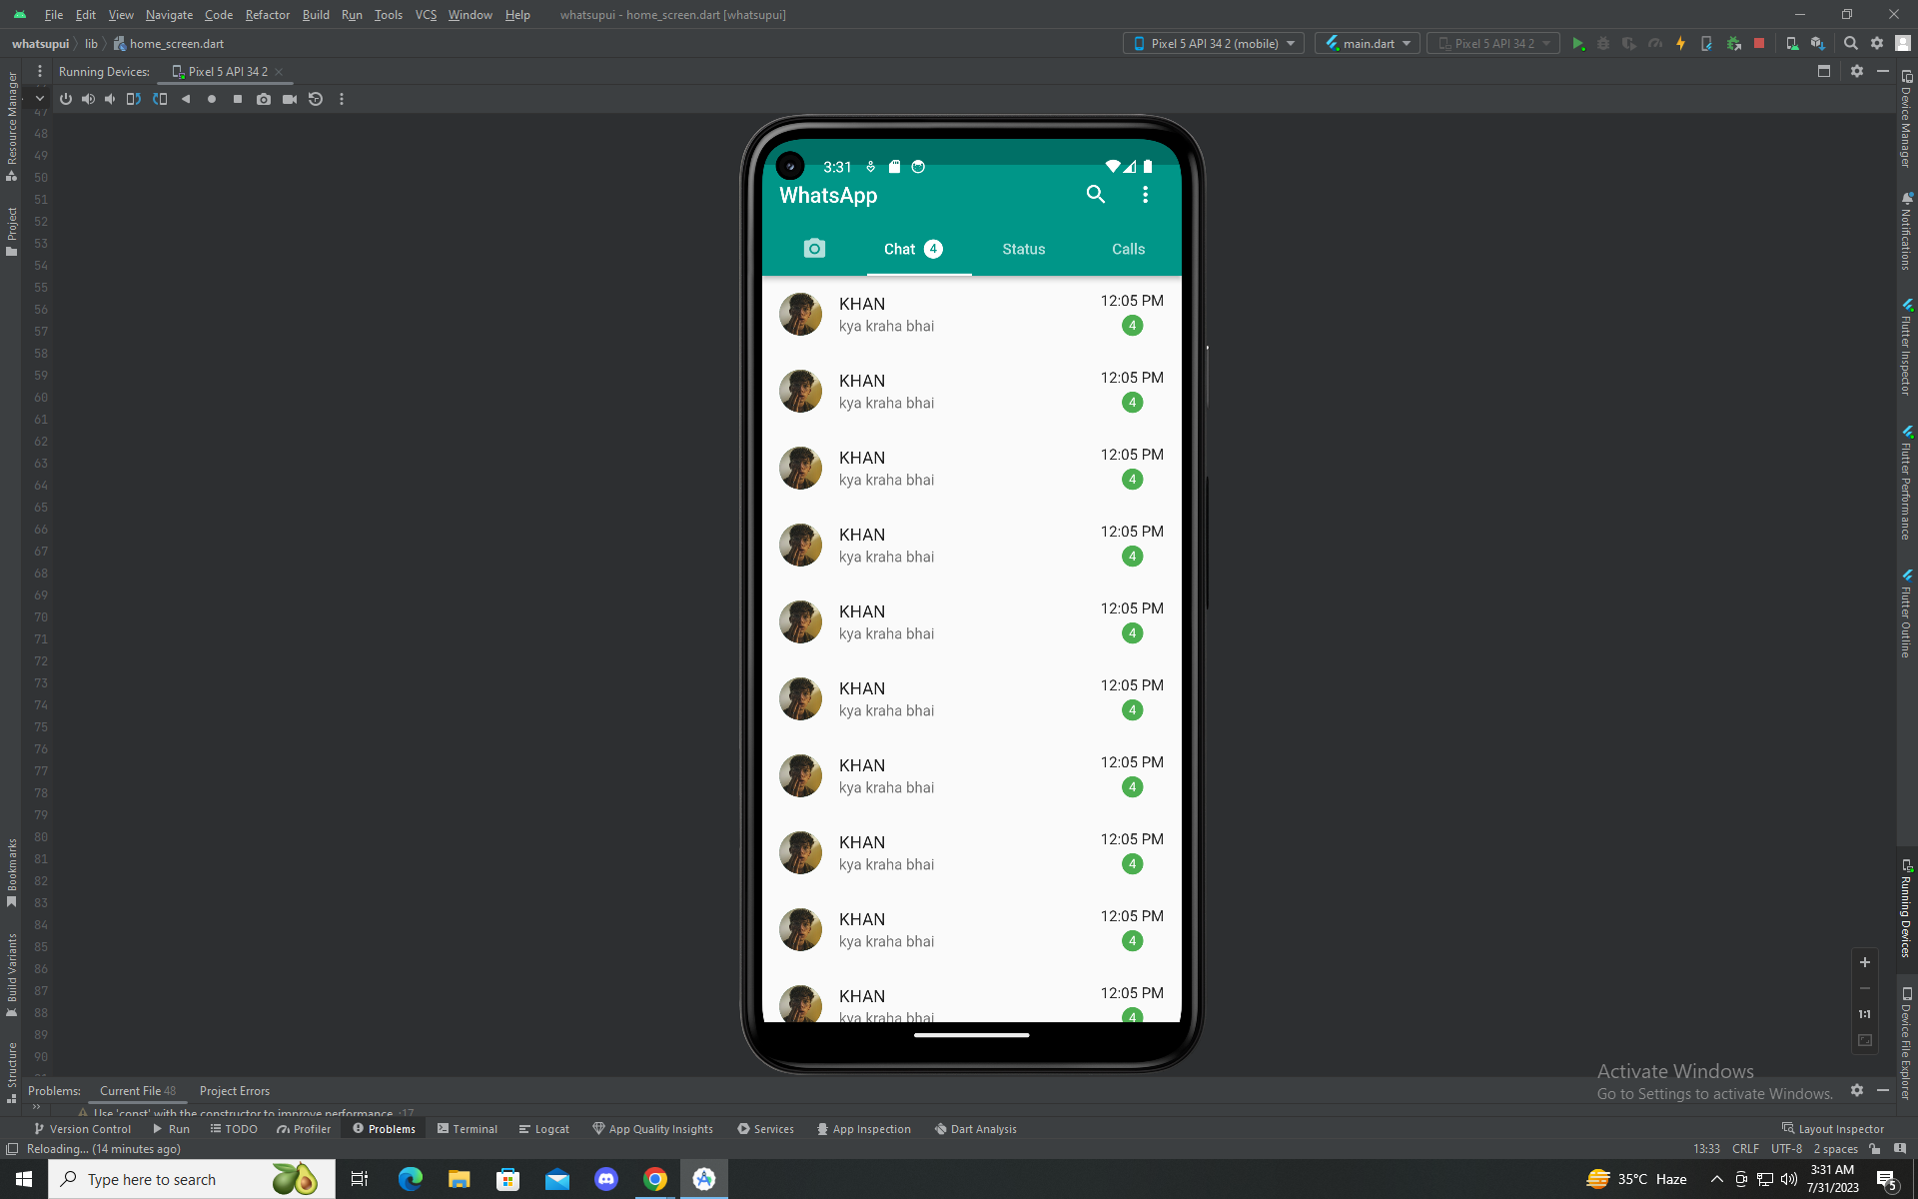
Task: Toggle the emulator power button
Action: pyautogui.click(x=65, y=99)
